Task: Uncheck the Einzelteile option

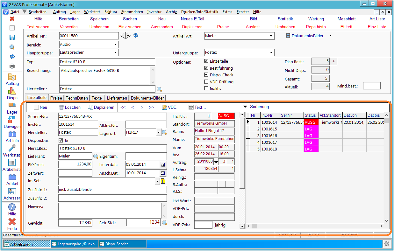Action: (206, 61)
